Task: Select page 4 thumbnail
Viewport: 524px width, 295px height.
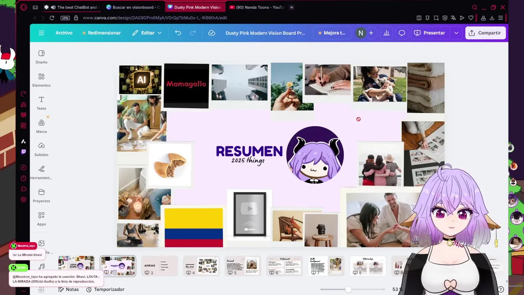Action: tap(201, 266)
